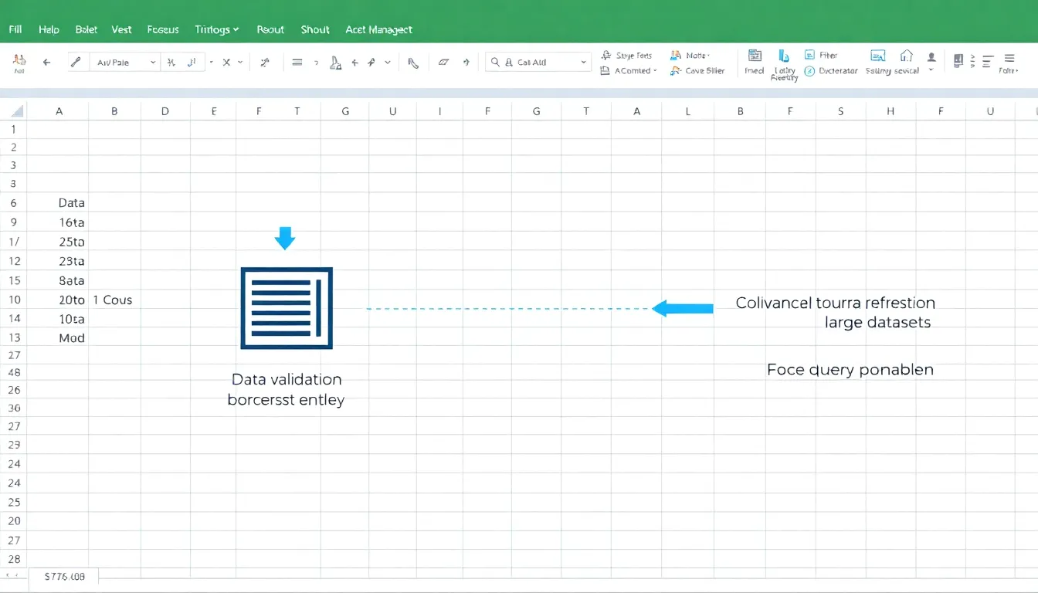This screenshot has height=593, width=1038.
Task: Click the back arrow icon in toolbar
Action: 46,63
